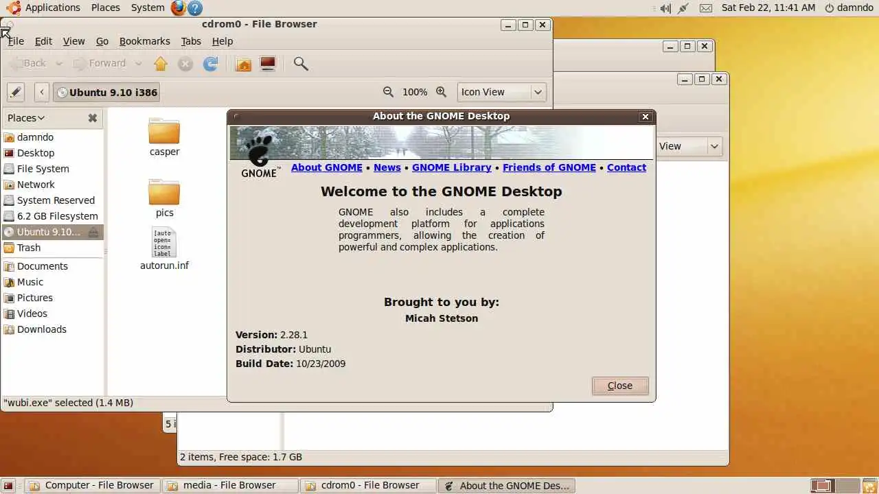Open Trash in Places sidebar

coord(52,248)
